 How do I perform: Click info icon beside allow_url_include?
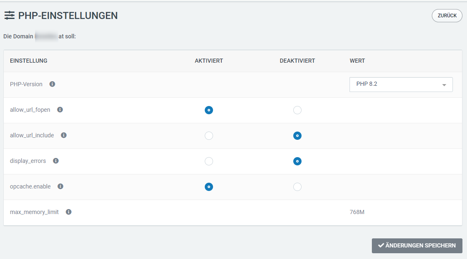pos(64,135)
